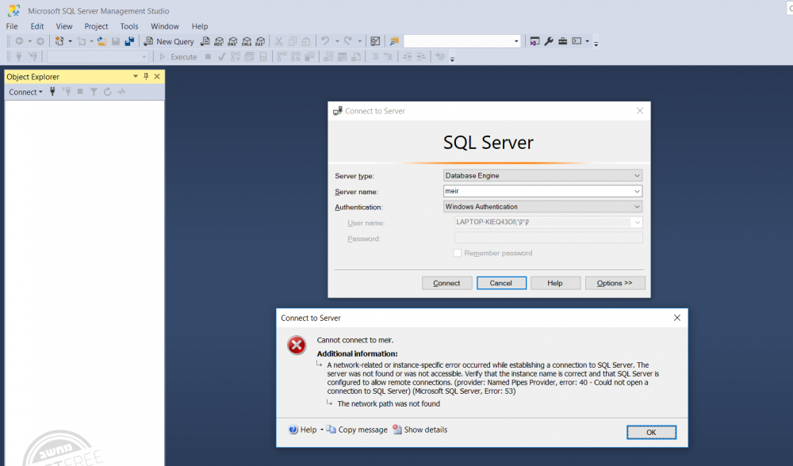Open the Authentication dropdown
This screenshot has width=793, height=466.
tap(542, 207)
